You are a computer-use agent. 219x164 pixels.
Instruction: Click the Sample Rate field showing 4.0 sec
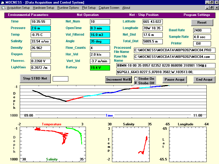pyautogui.click(x=202, y=37)
